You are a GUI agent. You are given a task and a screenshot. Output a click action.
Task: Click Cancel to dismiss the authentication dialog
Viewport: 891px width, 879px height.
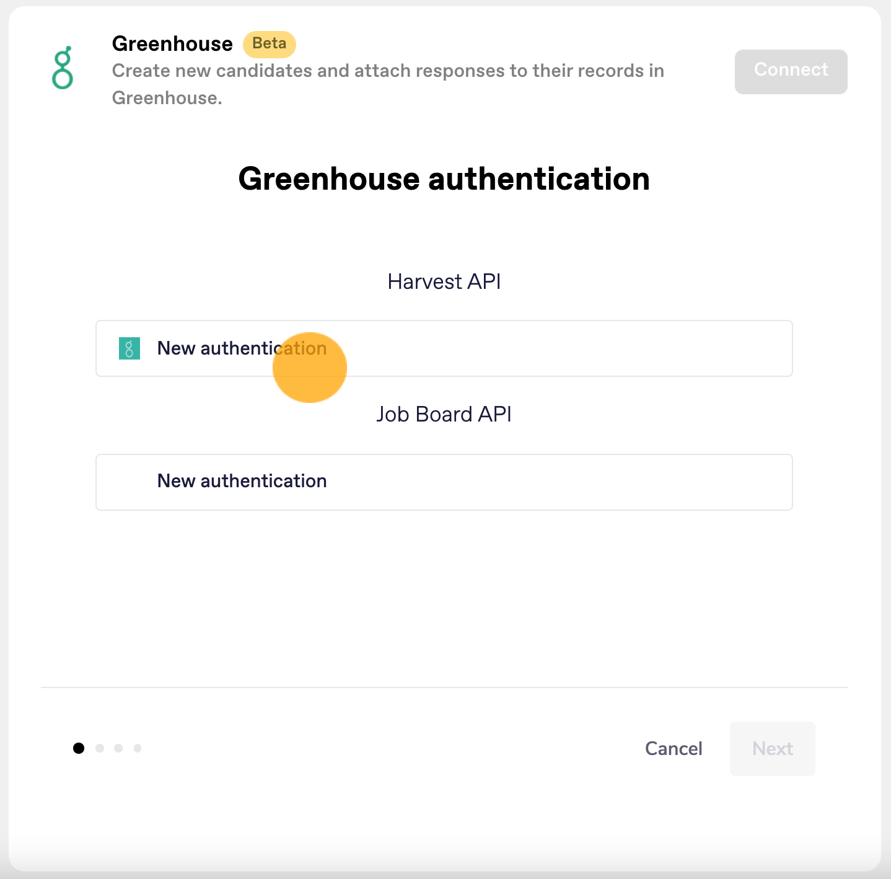(x=674, y=749)
